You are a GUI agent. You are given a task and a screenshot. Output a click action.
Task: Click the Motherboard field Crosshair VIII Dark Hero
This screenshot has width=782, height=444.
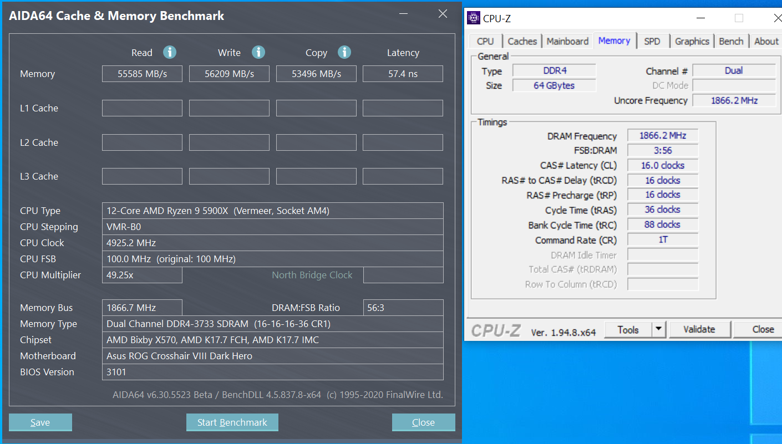coord(273,356)
